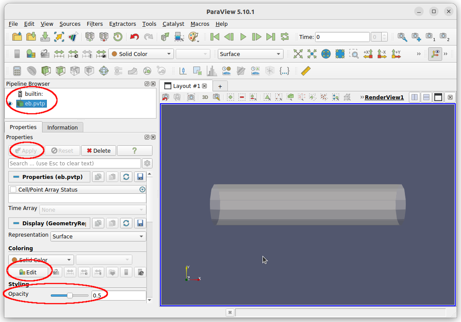
Task: Click the Opacity slider handle
Action: click(x=70, y=296)
